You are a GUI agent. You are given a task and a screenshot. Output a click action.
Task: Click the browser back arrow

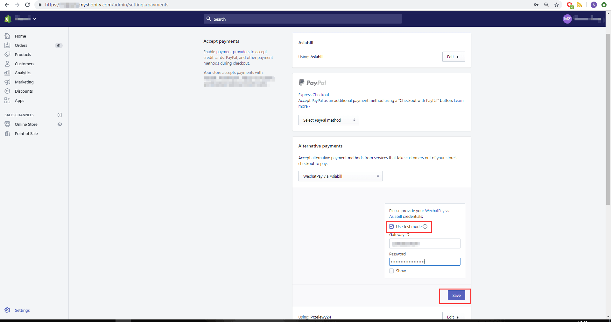click(7, 5)
